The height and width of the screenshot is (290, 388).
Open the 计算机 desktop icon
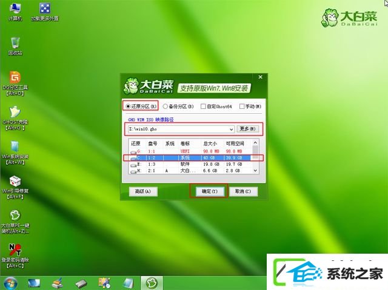pos(15,9)
